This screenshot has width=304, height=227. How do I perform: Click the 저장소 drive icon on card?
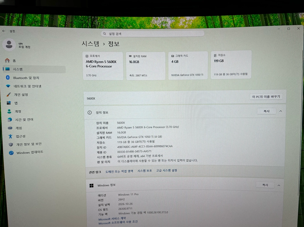point(215,55)
